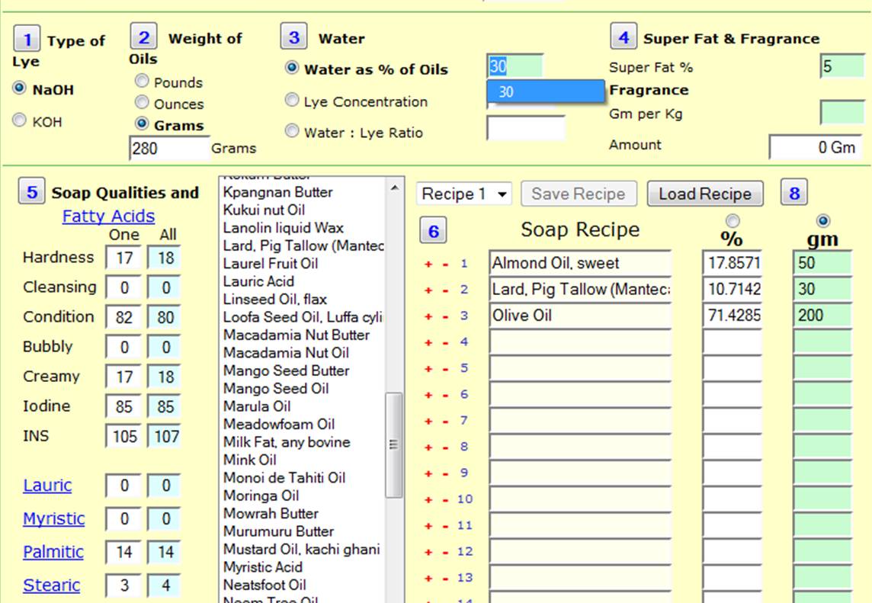Choose Grams as oil weight unit
Screen dimensions: 872x603
(142, 123)
